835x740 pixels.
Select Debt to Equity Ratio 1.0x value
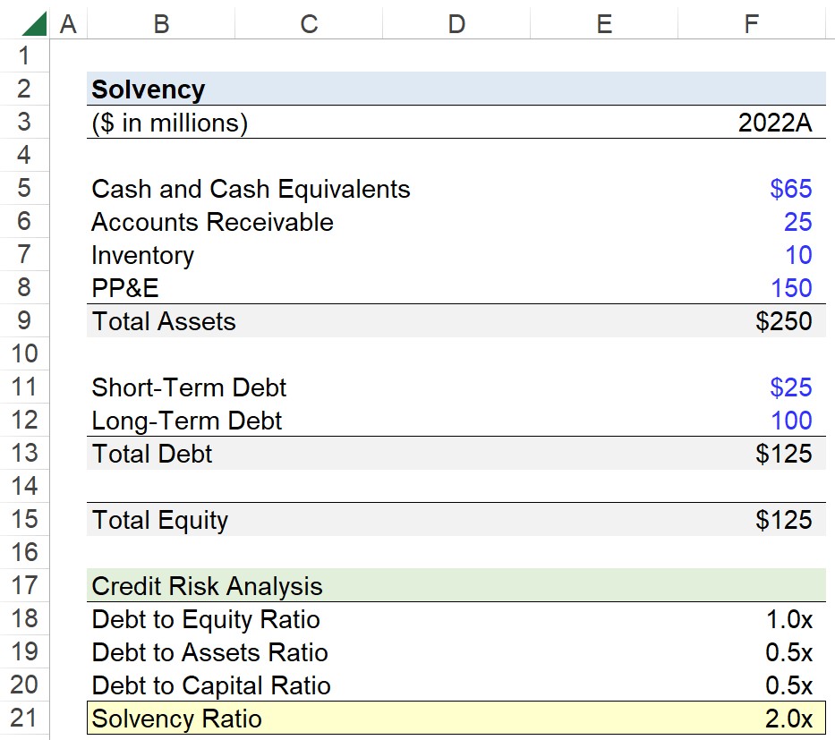click(752, 619)
